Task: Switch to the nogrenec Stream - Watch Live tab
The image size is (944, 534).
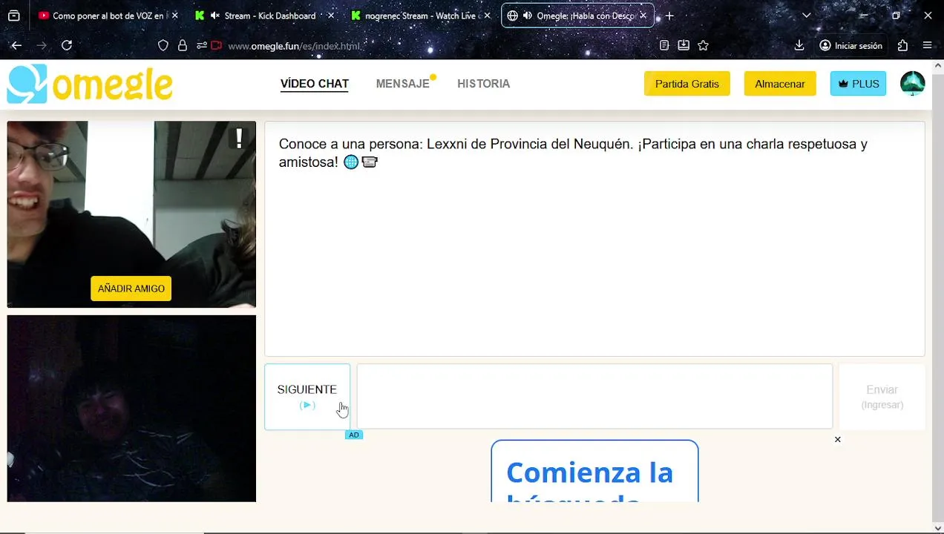Action: click(422, 16)
